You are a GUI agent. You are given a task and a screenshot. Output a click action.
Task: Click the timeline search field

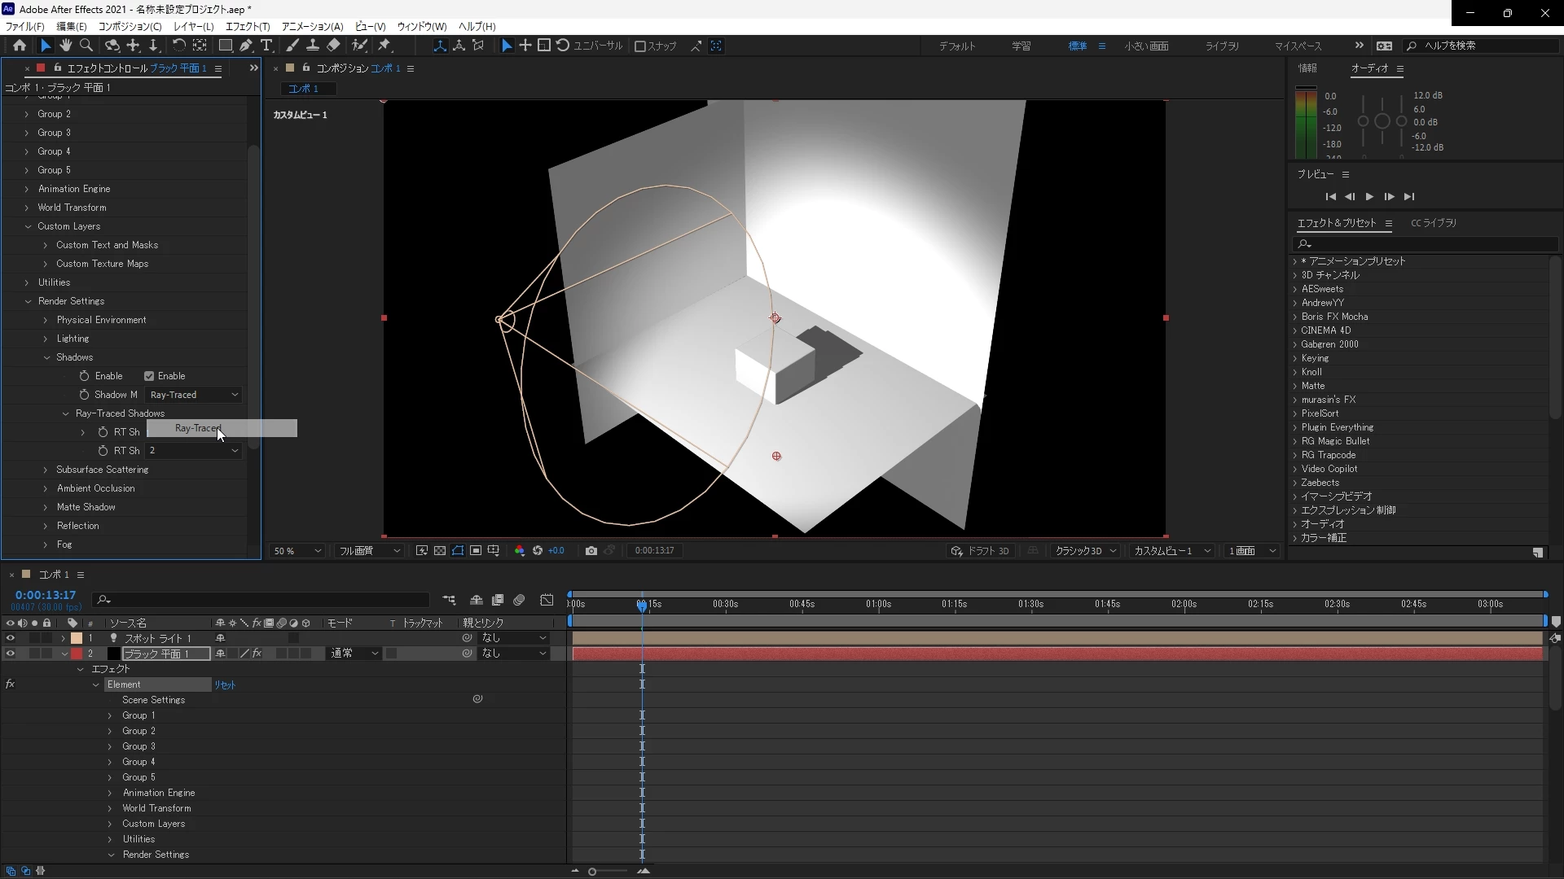261,600
